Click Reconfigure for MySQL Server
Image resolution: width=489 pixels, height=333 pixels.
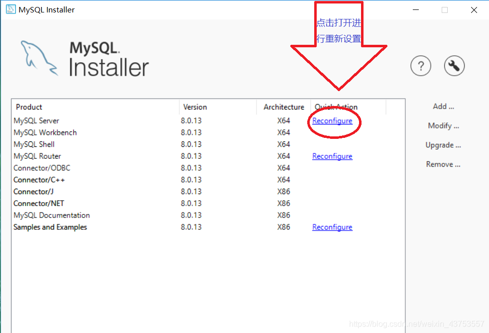click(332, 120)
